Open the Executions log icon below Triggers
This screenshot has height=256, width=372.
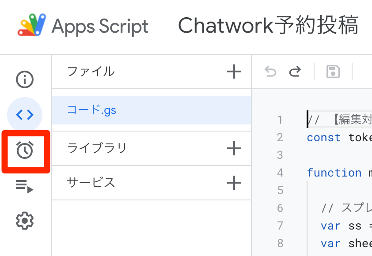25,186
